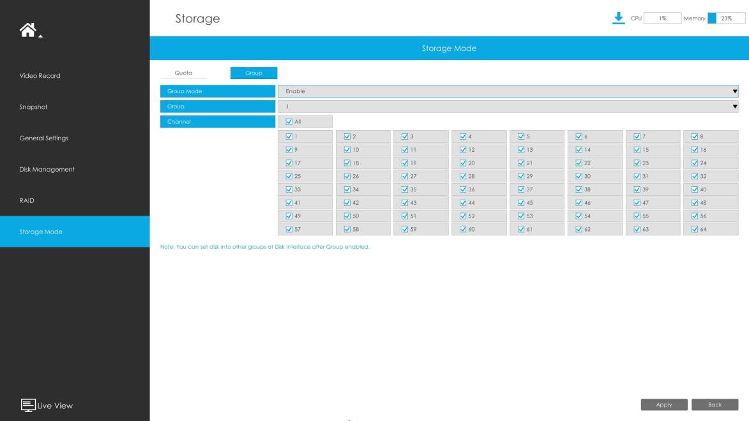Image resolution: width=749 pixels, height=421 pixels.
Task: Select Storage Mode in sidebar
Action: tap(75, 232)
